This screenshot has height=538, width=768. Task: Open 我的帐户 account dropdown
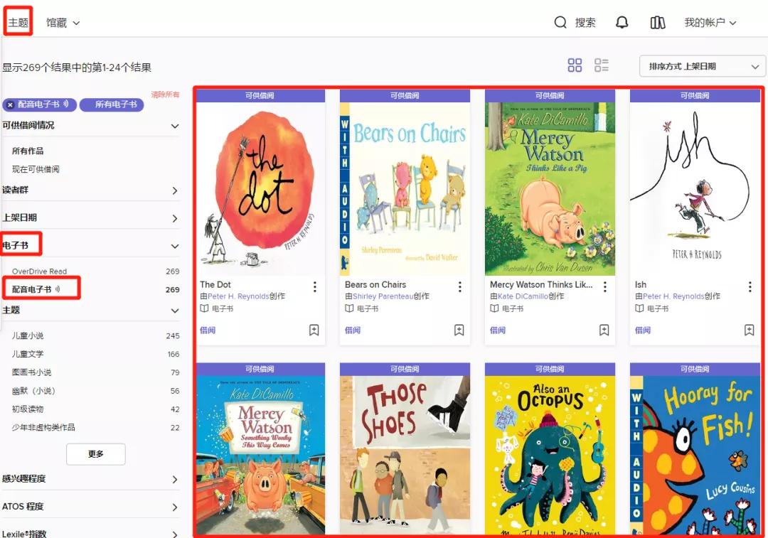[710, 23]
